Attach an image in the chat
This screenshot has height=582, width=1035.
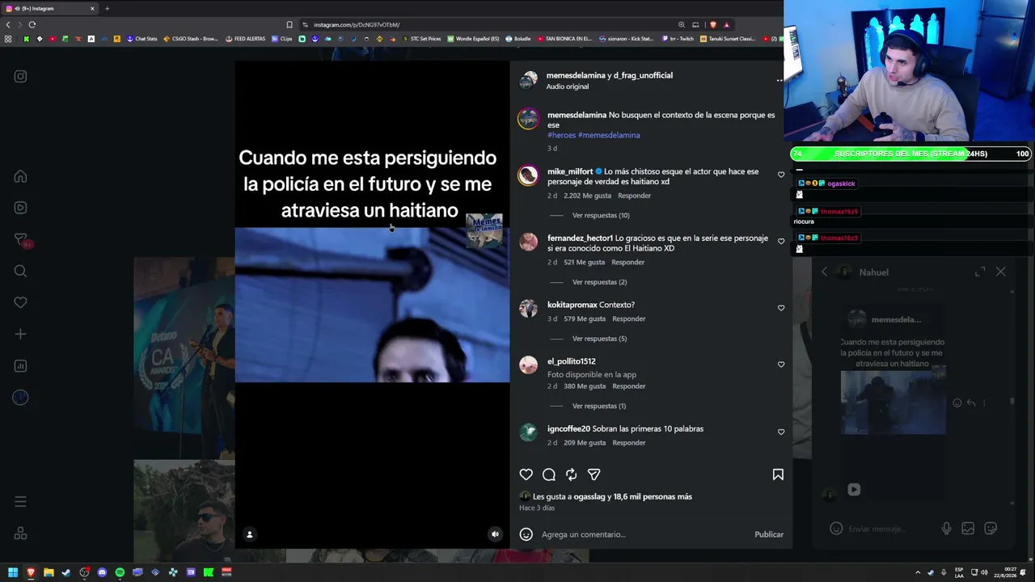[x=968, y=529]
